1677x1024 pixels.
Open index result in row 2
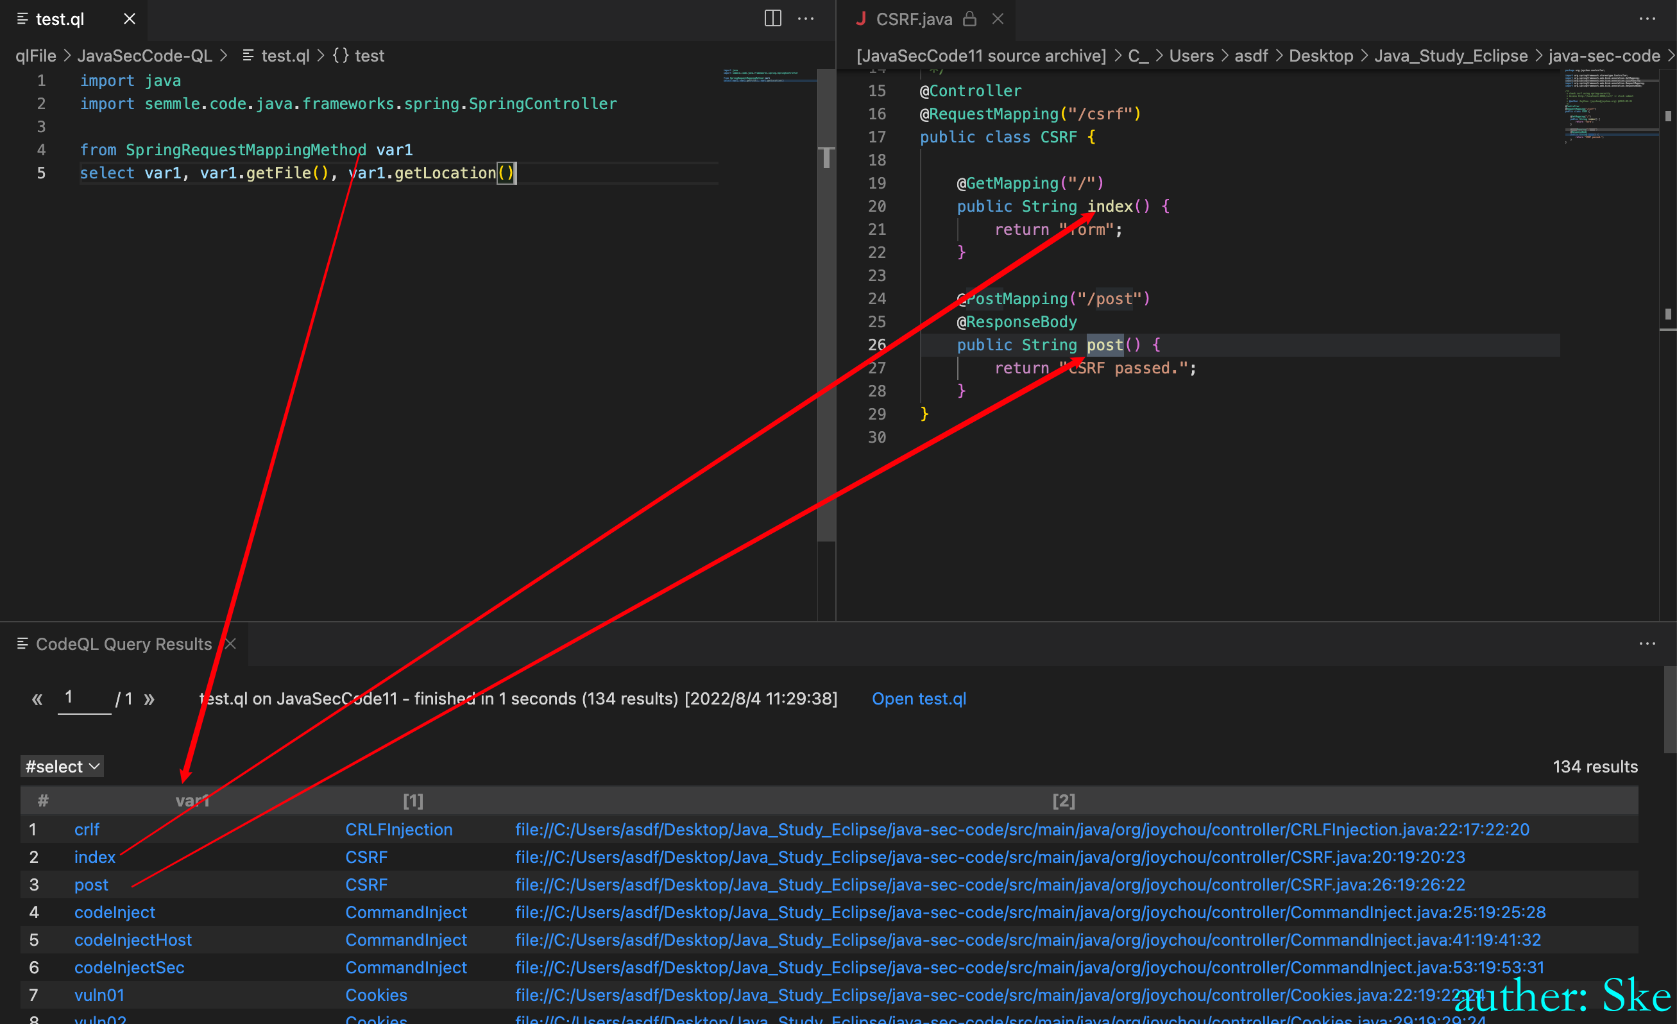click(x=94, y=857)
